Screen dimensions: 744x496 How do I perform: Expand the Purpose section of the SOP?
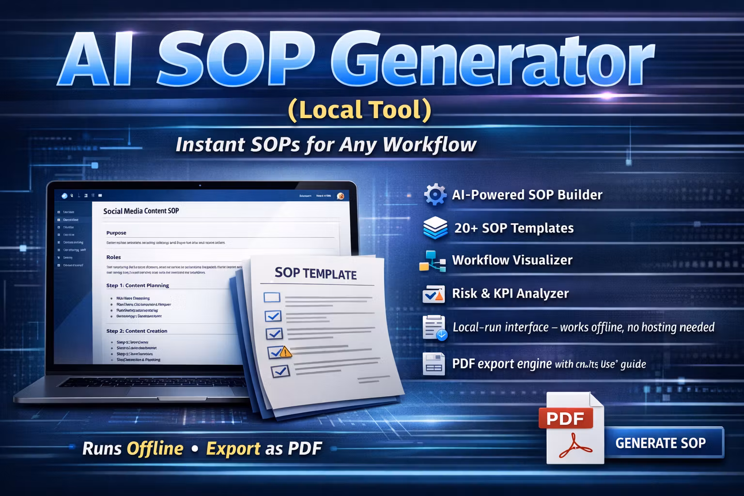(x=116, y=232)
